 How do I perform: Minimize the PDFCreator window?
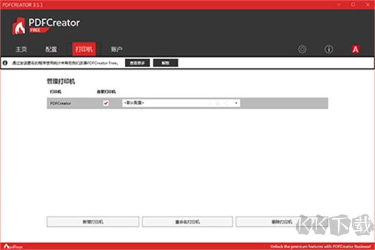pos(339,5)
